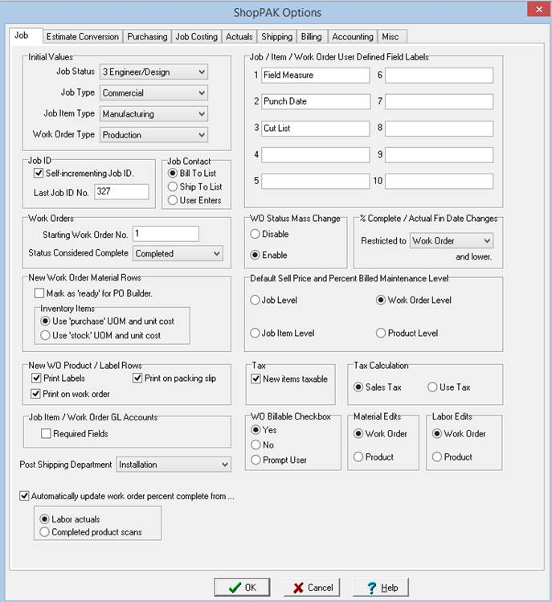552x602 pixels.
Task: Toggle the New items taxable checkbox
Action: (256, 379)
